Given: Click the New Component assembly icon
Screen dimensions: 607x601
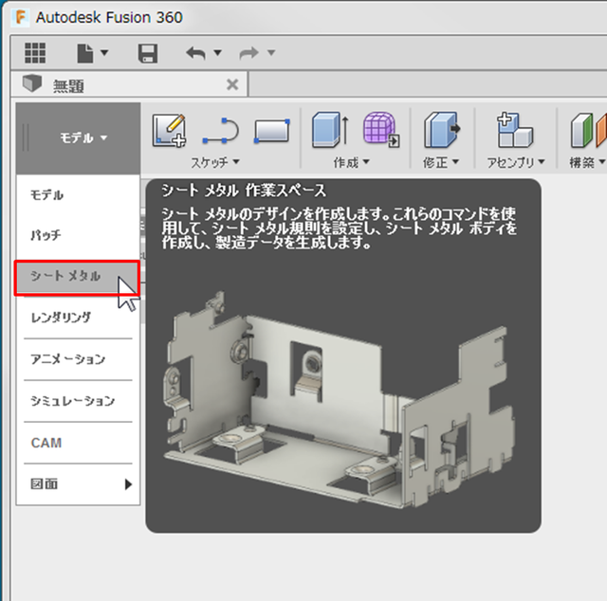Looking at the screenshot, I should coord(515,130).
